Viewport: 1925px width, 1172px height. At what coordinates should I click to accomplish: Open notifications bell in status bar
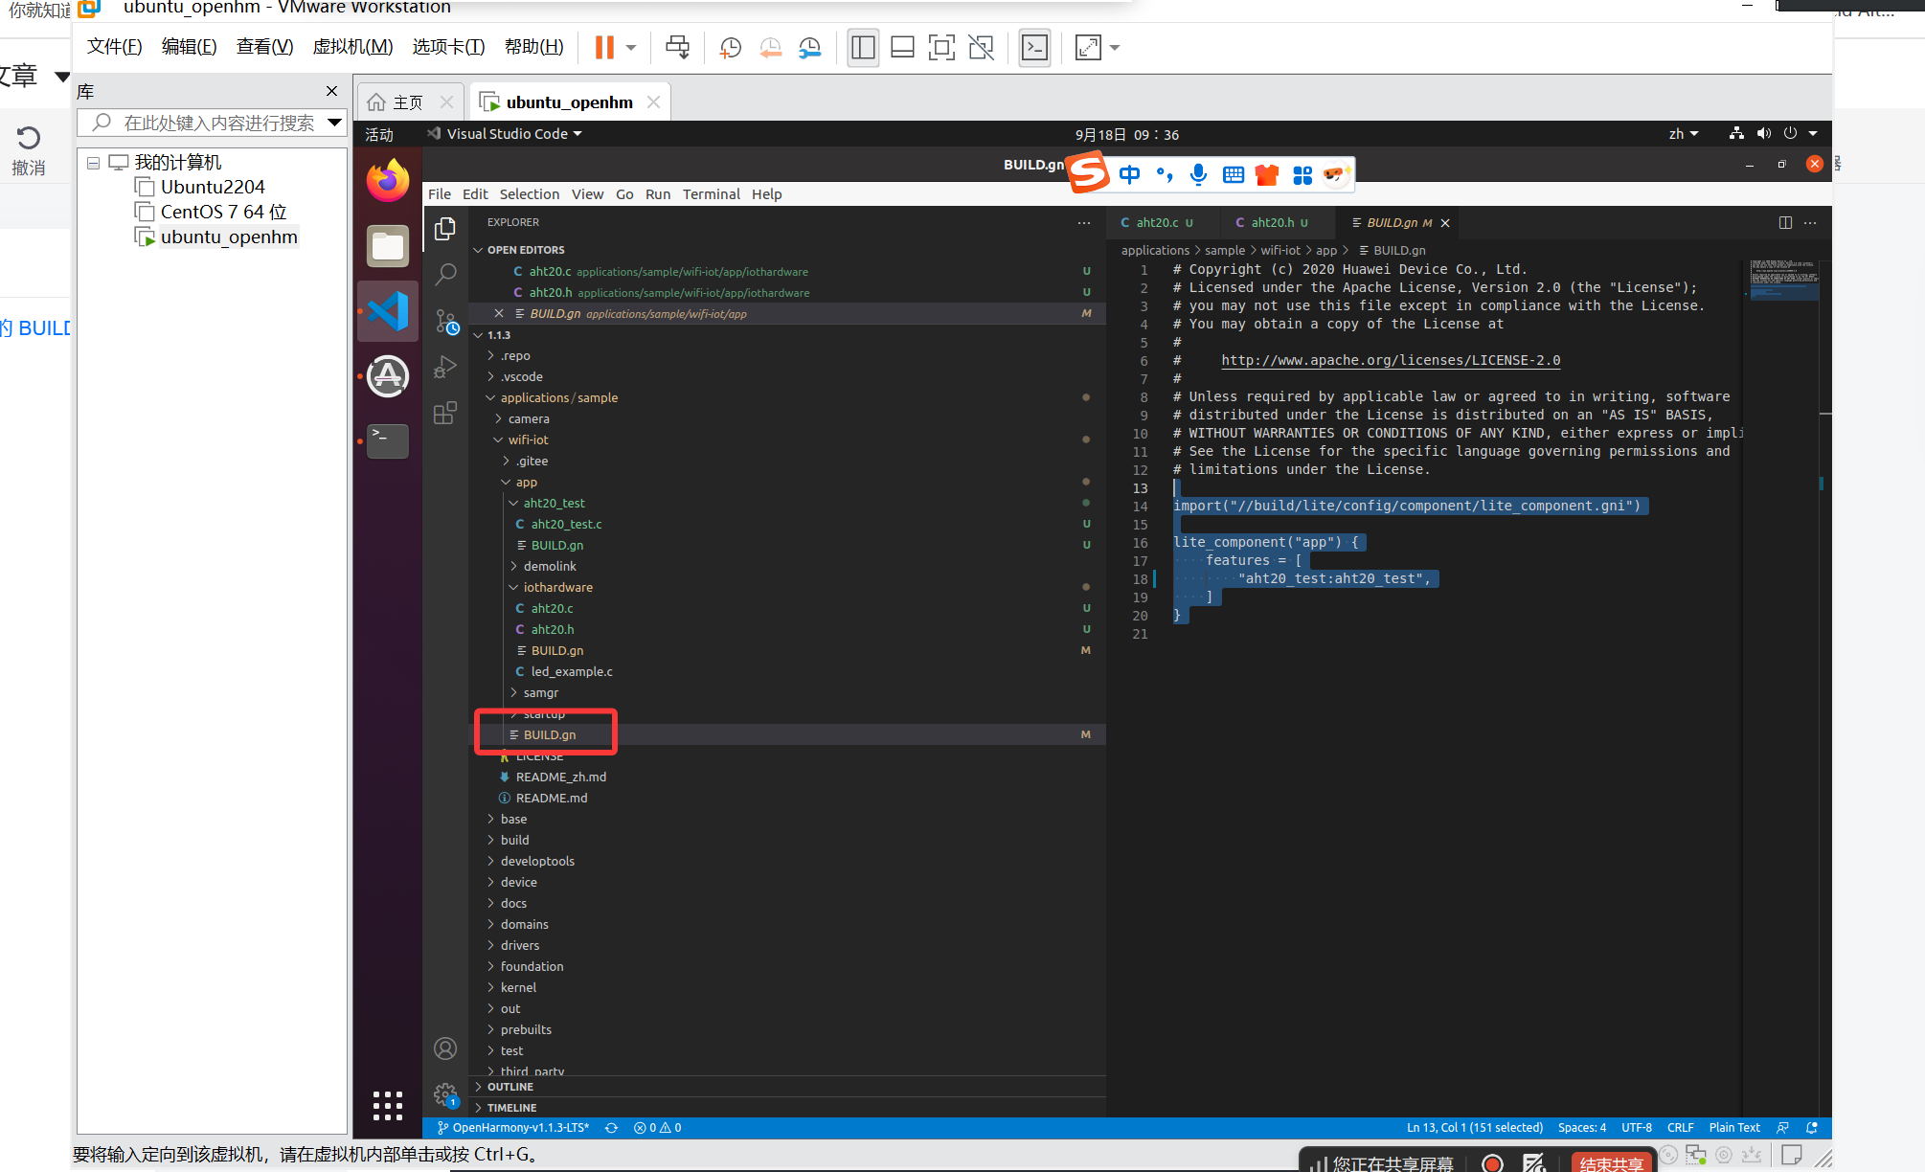point(1812,1128)
